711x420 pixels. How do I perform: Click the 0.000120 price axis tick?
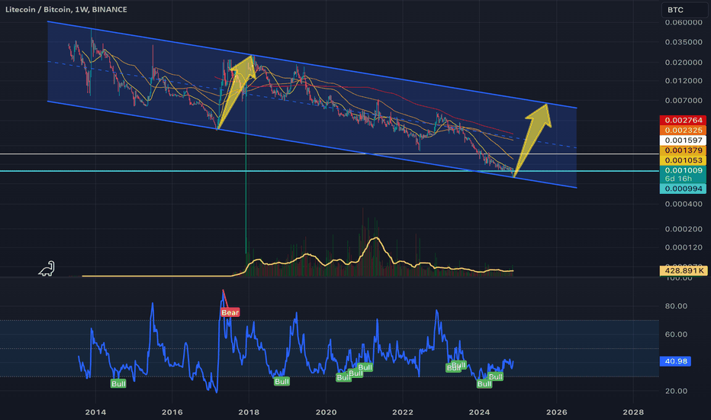click(x=684, y=247)
